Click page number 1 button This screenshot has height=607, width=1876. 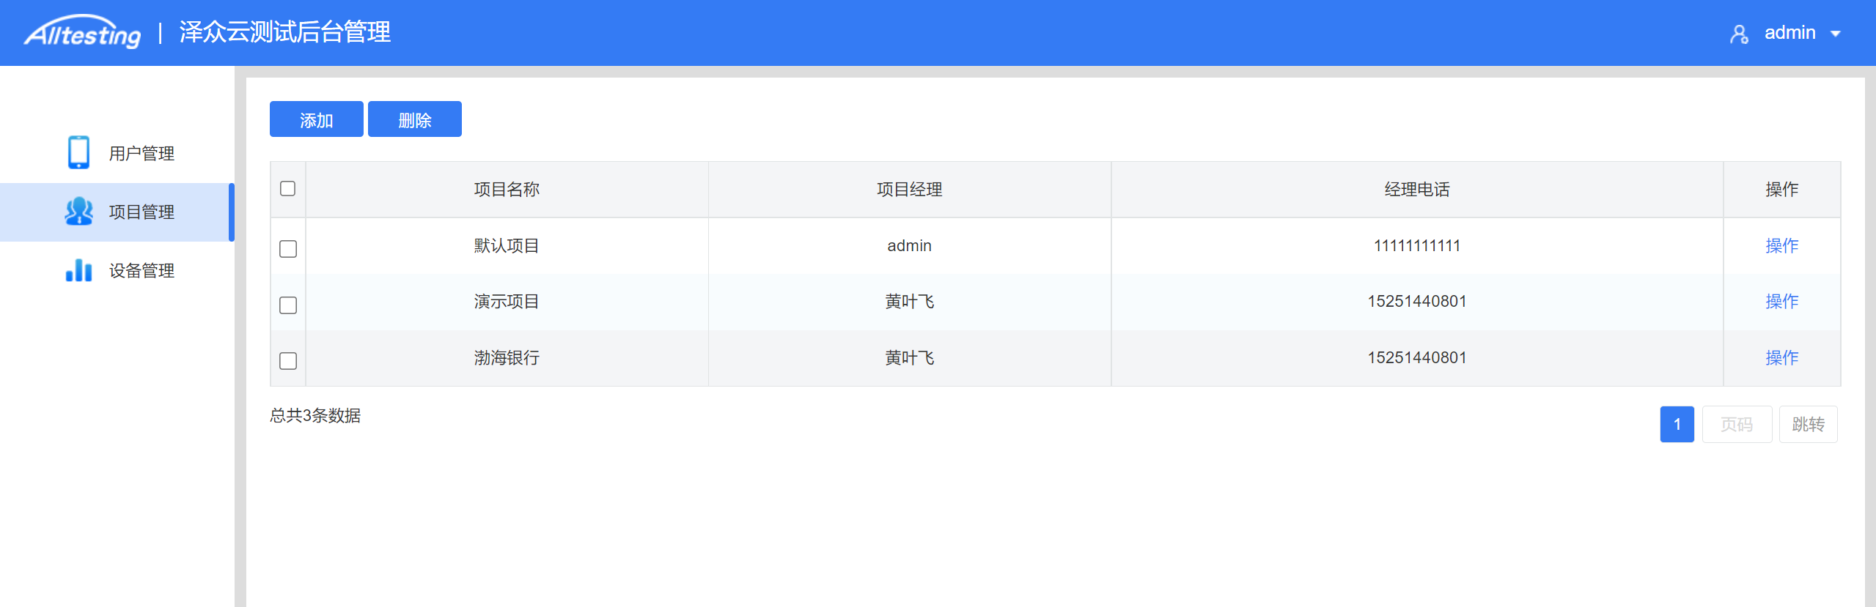(1677, 424)
